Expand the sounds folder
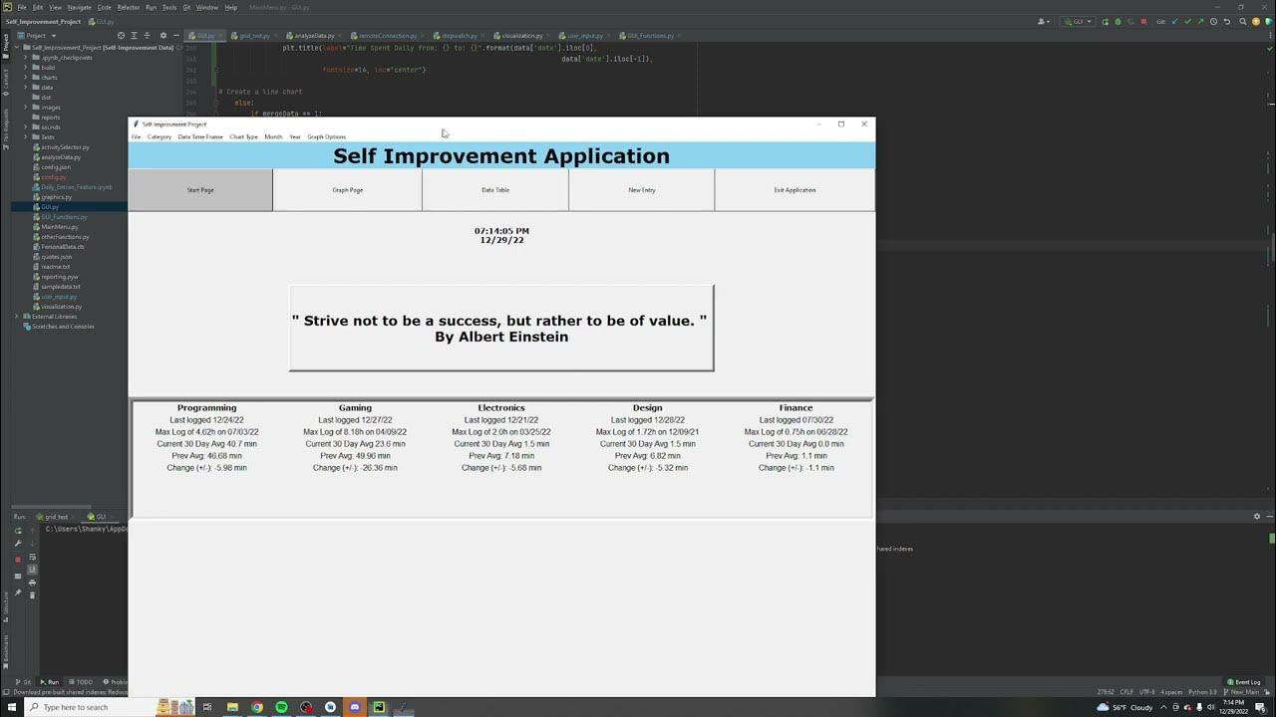Viewport: 1276px width, 717px height. [26, 127]
